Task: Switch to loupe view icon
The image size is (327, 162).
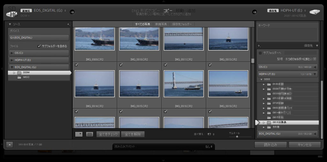Action: pyautogui.click(x=90, y=134)
